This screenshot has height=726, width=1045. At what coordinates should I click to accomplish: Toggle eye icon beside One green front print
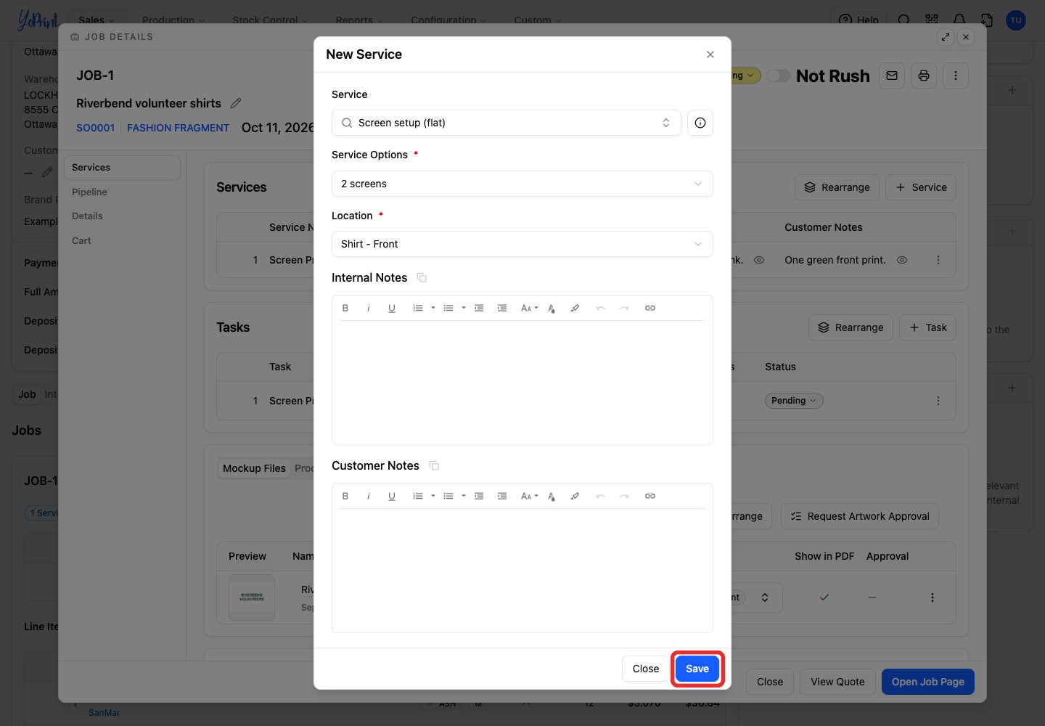(902, 260)
